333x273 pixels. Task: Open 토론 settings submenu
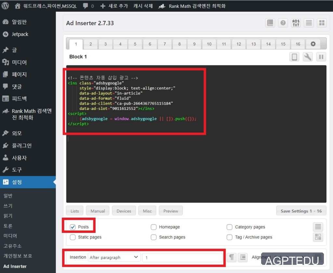[x=8, y=226]
